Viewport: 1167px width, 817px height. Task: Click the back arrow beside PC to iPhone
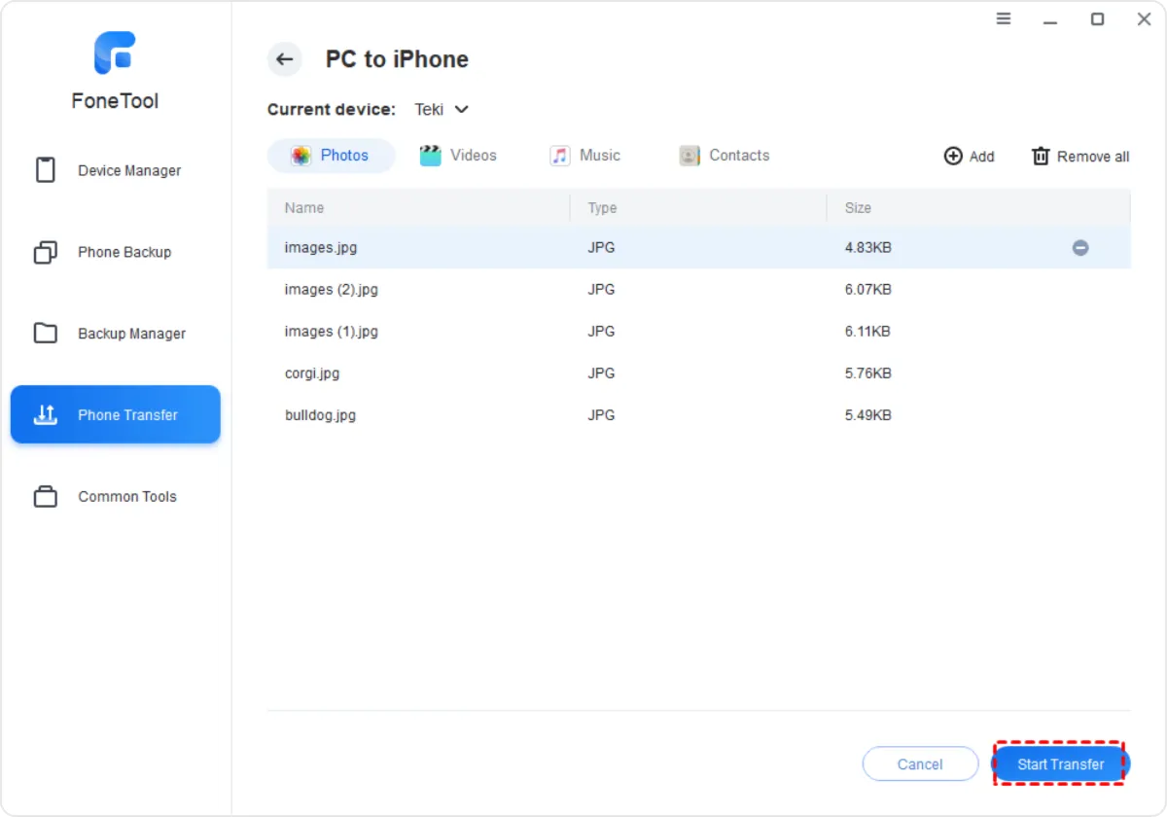pyautogui.click(x=284, y=59)
